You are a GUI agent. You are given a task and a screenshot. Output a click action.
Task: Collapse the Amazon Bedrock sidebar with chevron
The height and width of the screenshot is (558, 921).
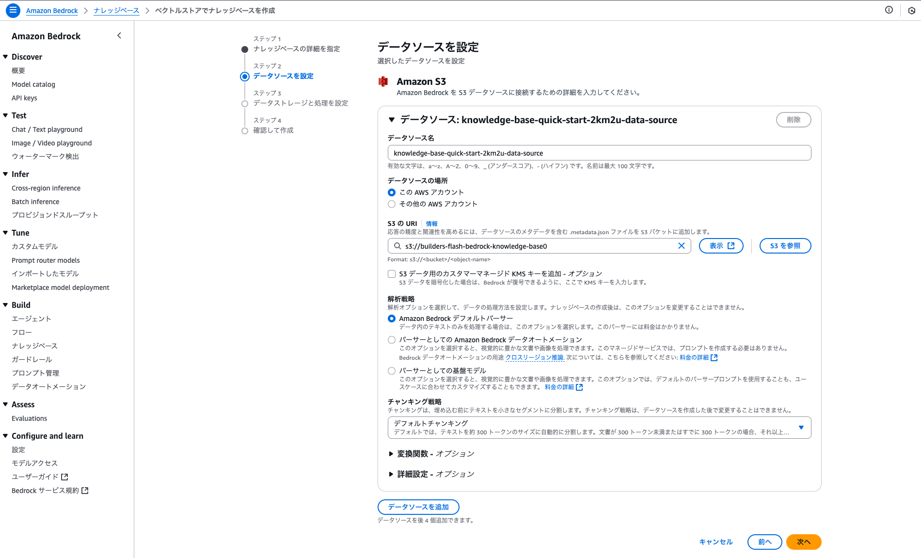[119, 35]
